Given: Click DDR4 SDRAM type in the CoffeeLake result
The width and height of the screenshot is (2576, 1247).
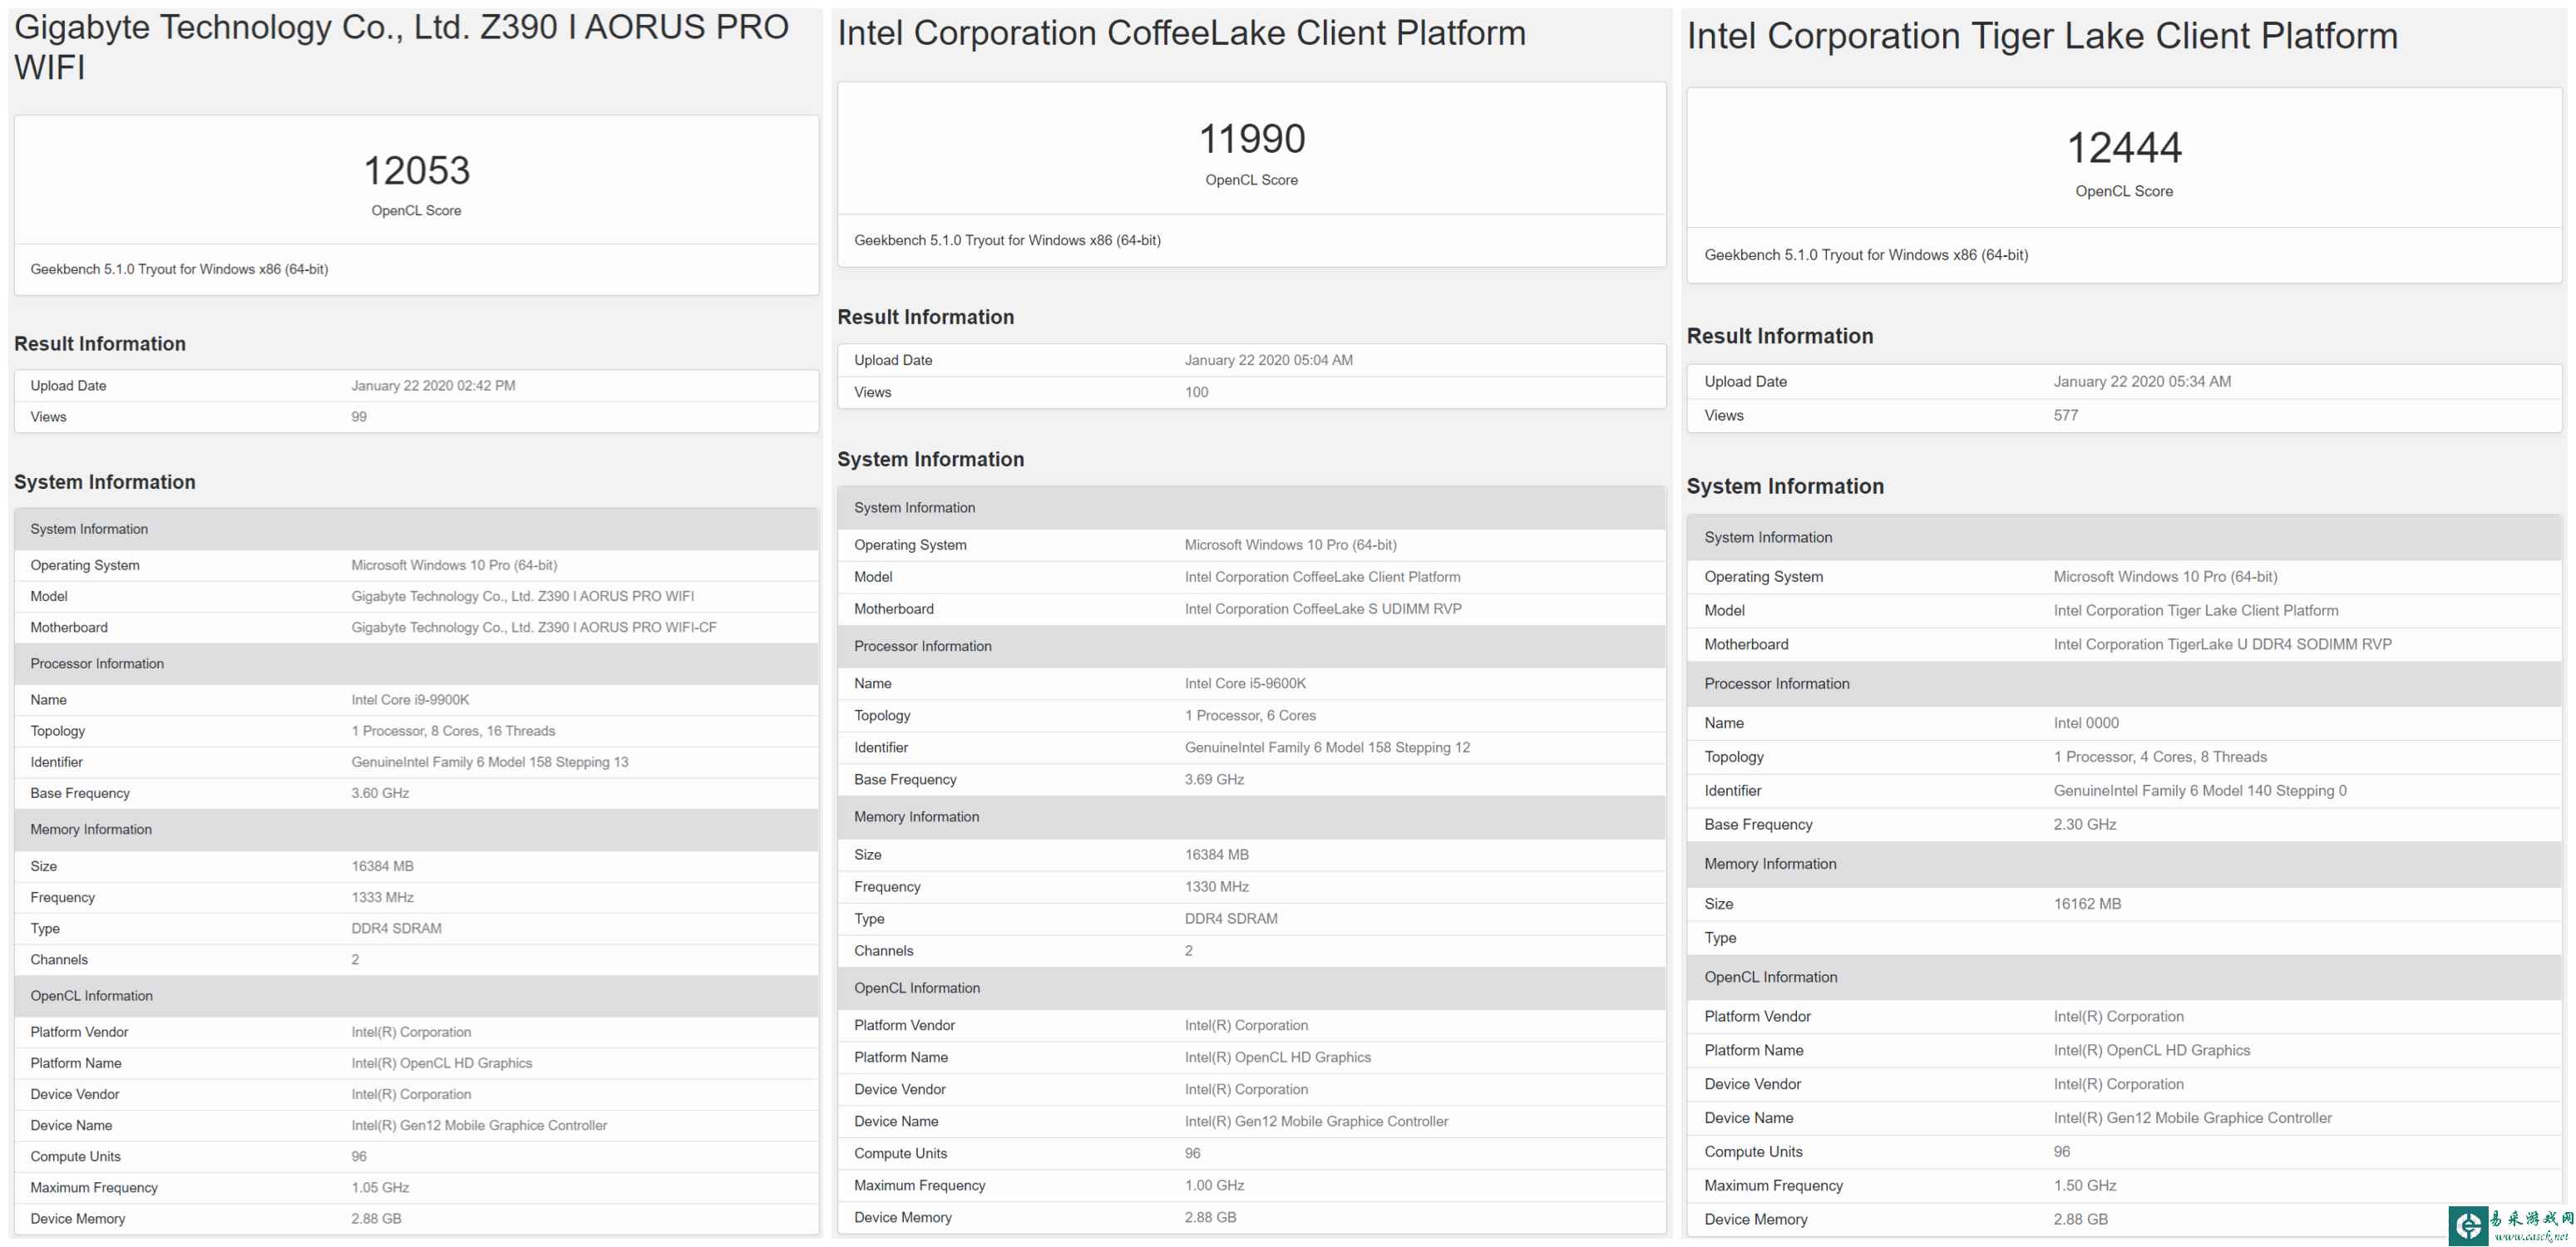Looking at the screenshot, I should click(1231, 919).
